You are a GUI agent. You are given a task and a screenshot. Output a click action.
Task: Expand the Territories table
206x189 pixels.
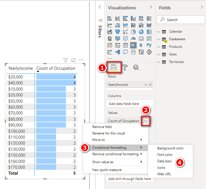[x=158, y=62]
